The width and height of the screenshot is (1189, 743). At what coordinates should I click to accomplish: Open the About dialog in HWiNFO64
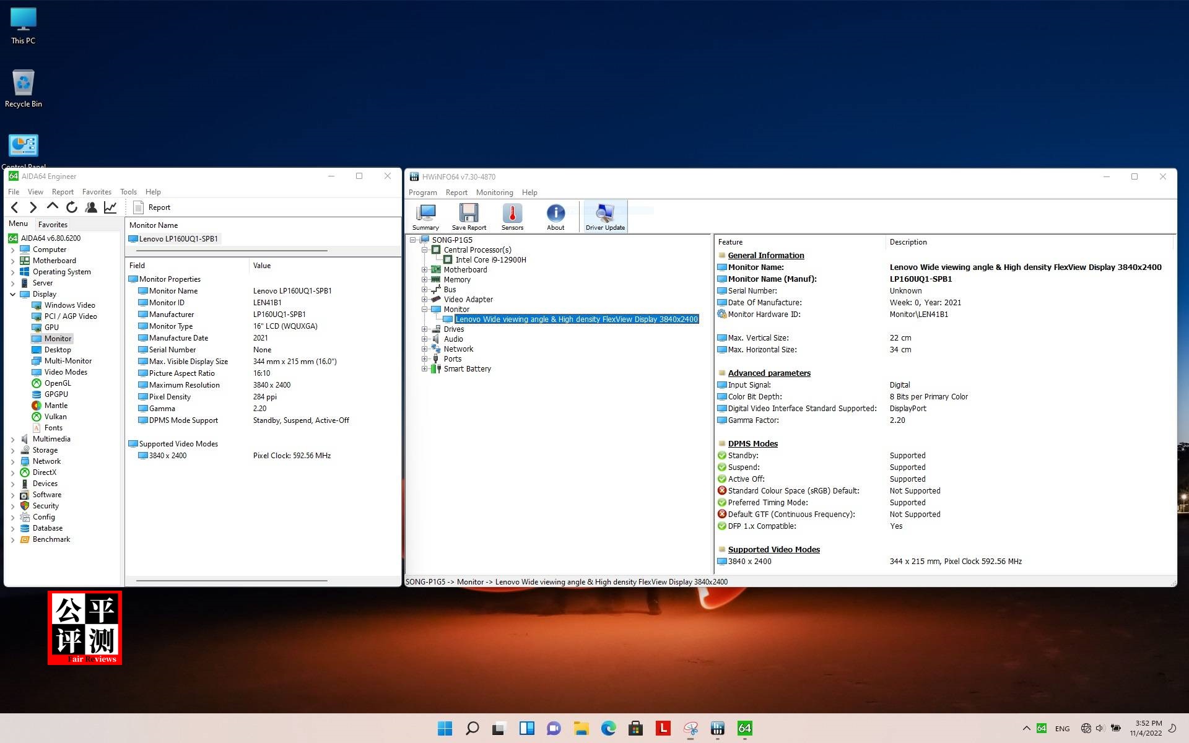[x=555, y=215]
